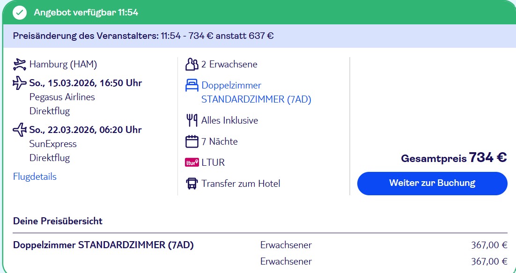Open the Doppelzimmer STANDARDZIMMER (7AD) room link
Image resolution: width=516 pixels, height=273 pixels.
256,92
